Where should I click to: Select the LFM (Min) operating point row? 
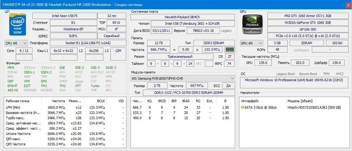(65, 107)
